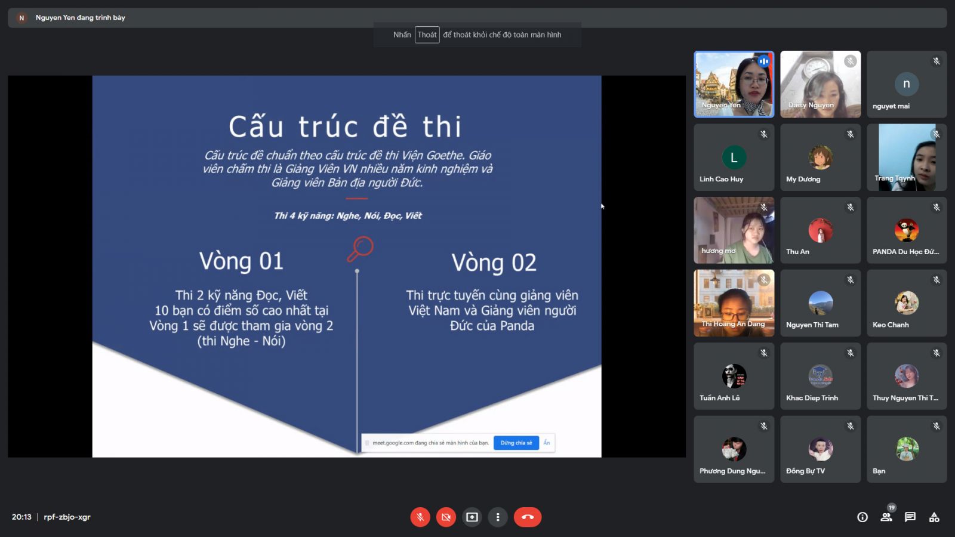Toggle the camera off button
The image size is (955, 537).
[x=446, y=517]
